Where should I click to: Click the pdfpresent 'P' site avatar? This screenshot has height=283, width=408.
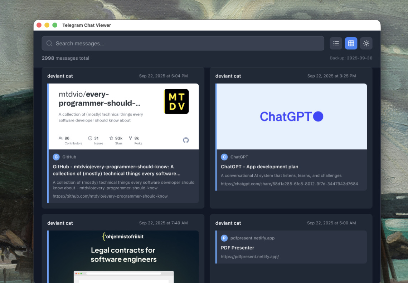tap(224, 238)
